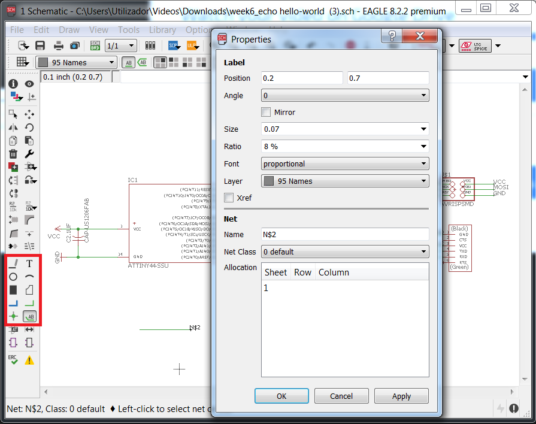Image resolution: width=536 pixels, height=424 pixels.
Task: Click the LTC Spice button
Action: 475,46
